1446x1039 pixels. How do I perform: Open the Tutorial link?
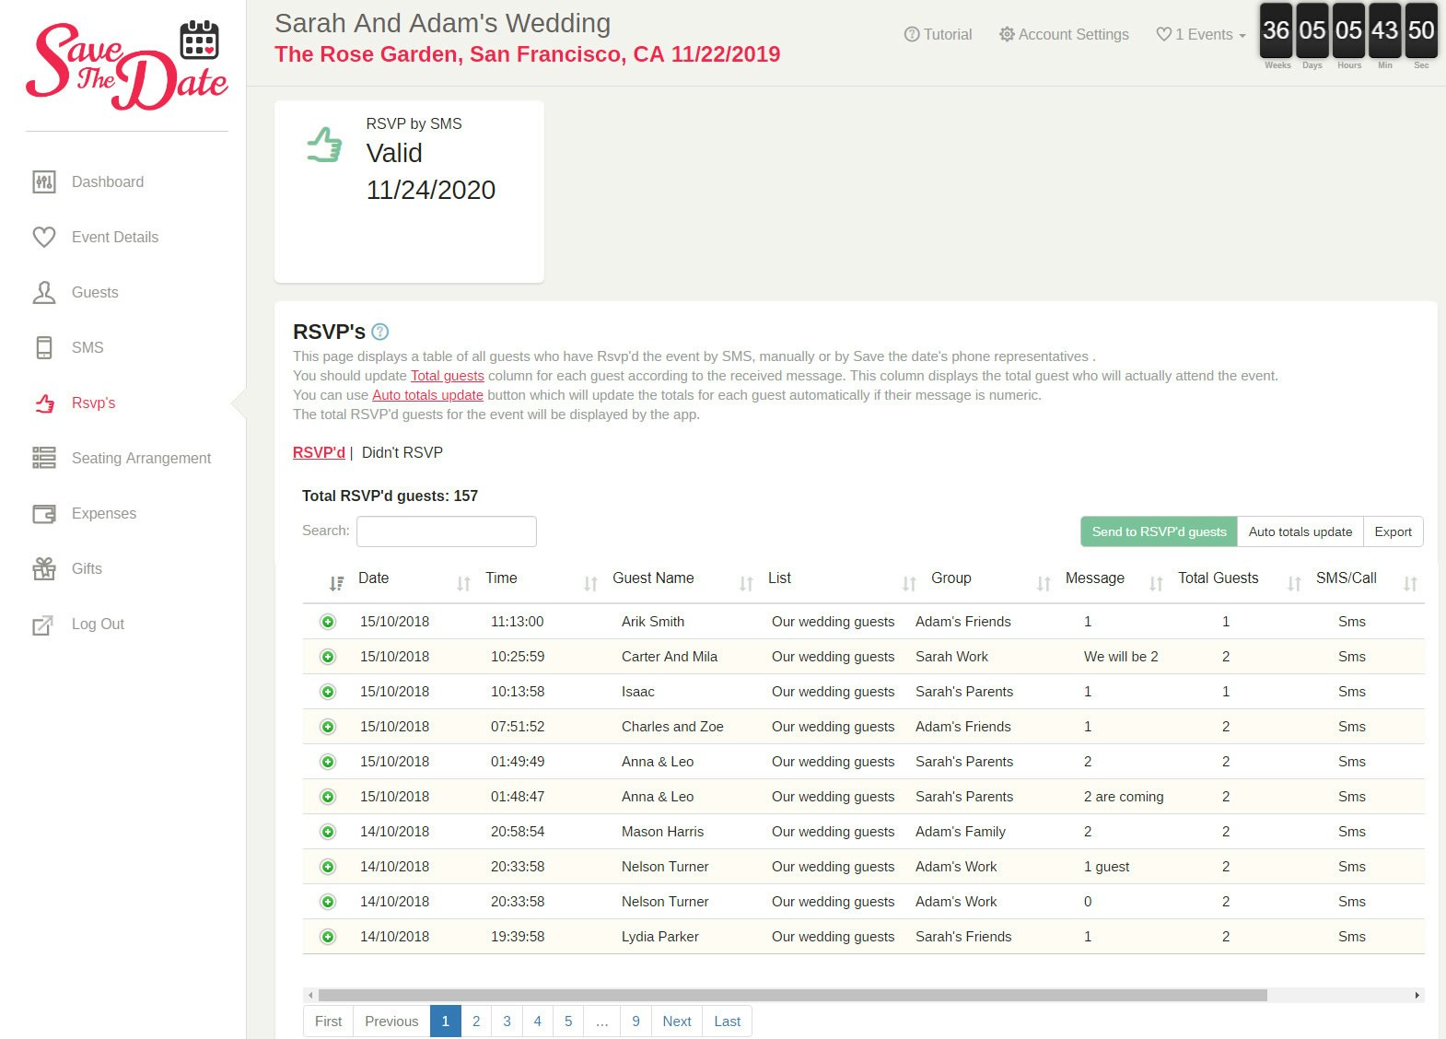coord(938,34)
